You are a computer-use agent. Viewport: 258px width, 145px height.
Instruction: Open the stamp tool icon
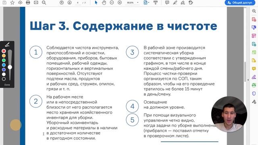click(x=191, y=2)
